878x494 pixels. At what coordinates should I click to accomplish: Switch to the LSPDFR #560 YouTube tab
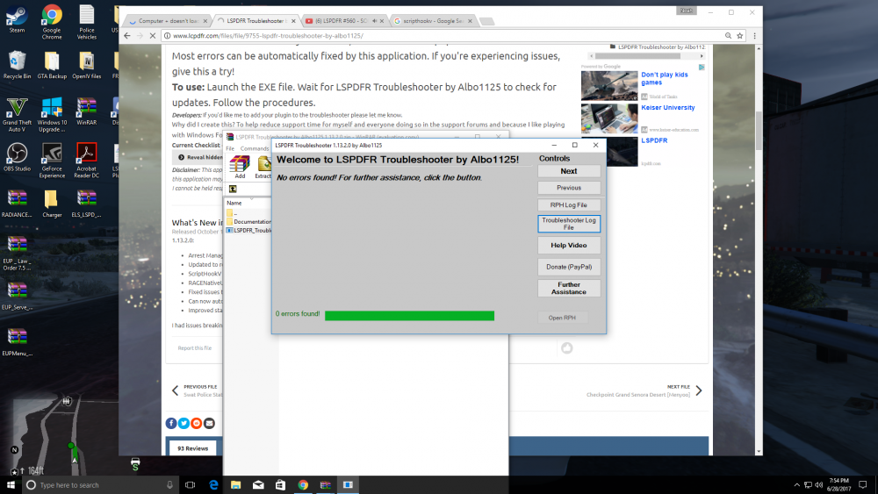344,21
